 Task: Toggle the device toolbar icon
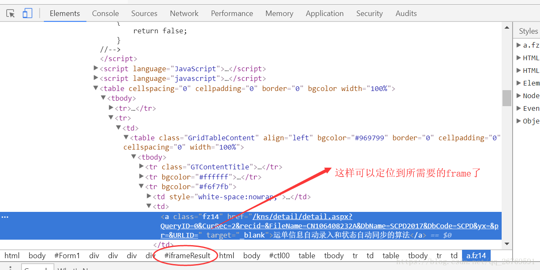(27, 13)
